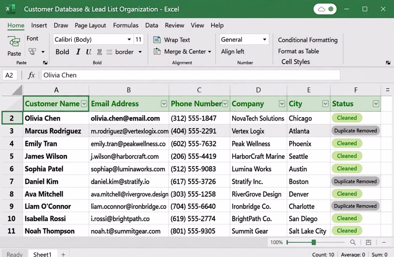Click the format painter icon below Font

[x=32, y=52]
